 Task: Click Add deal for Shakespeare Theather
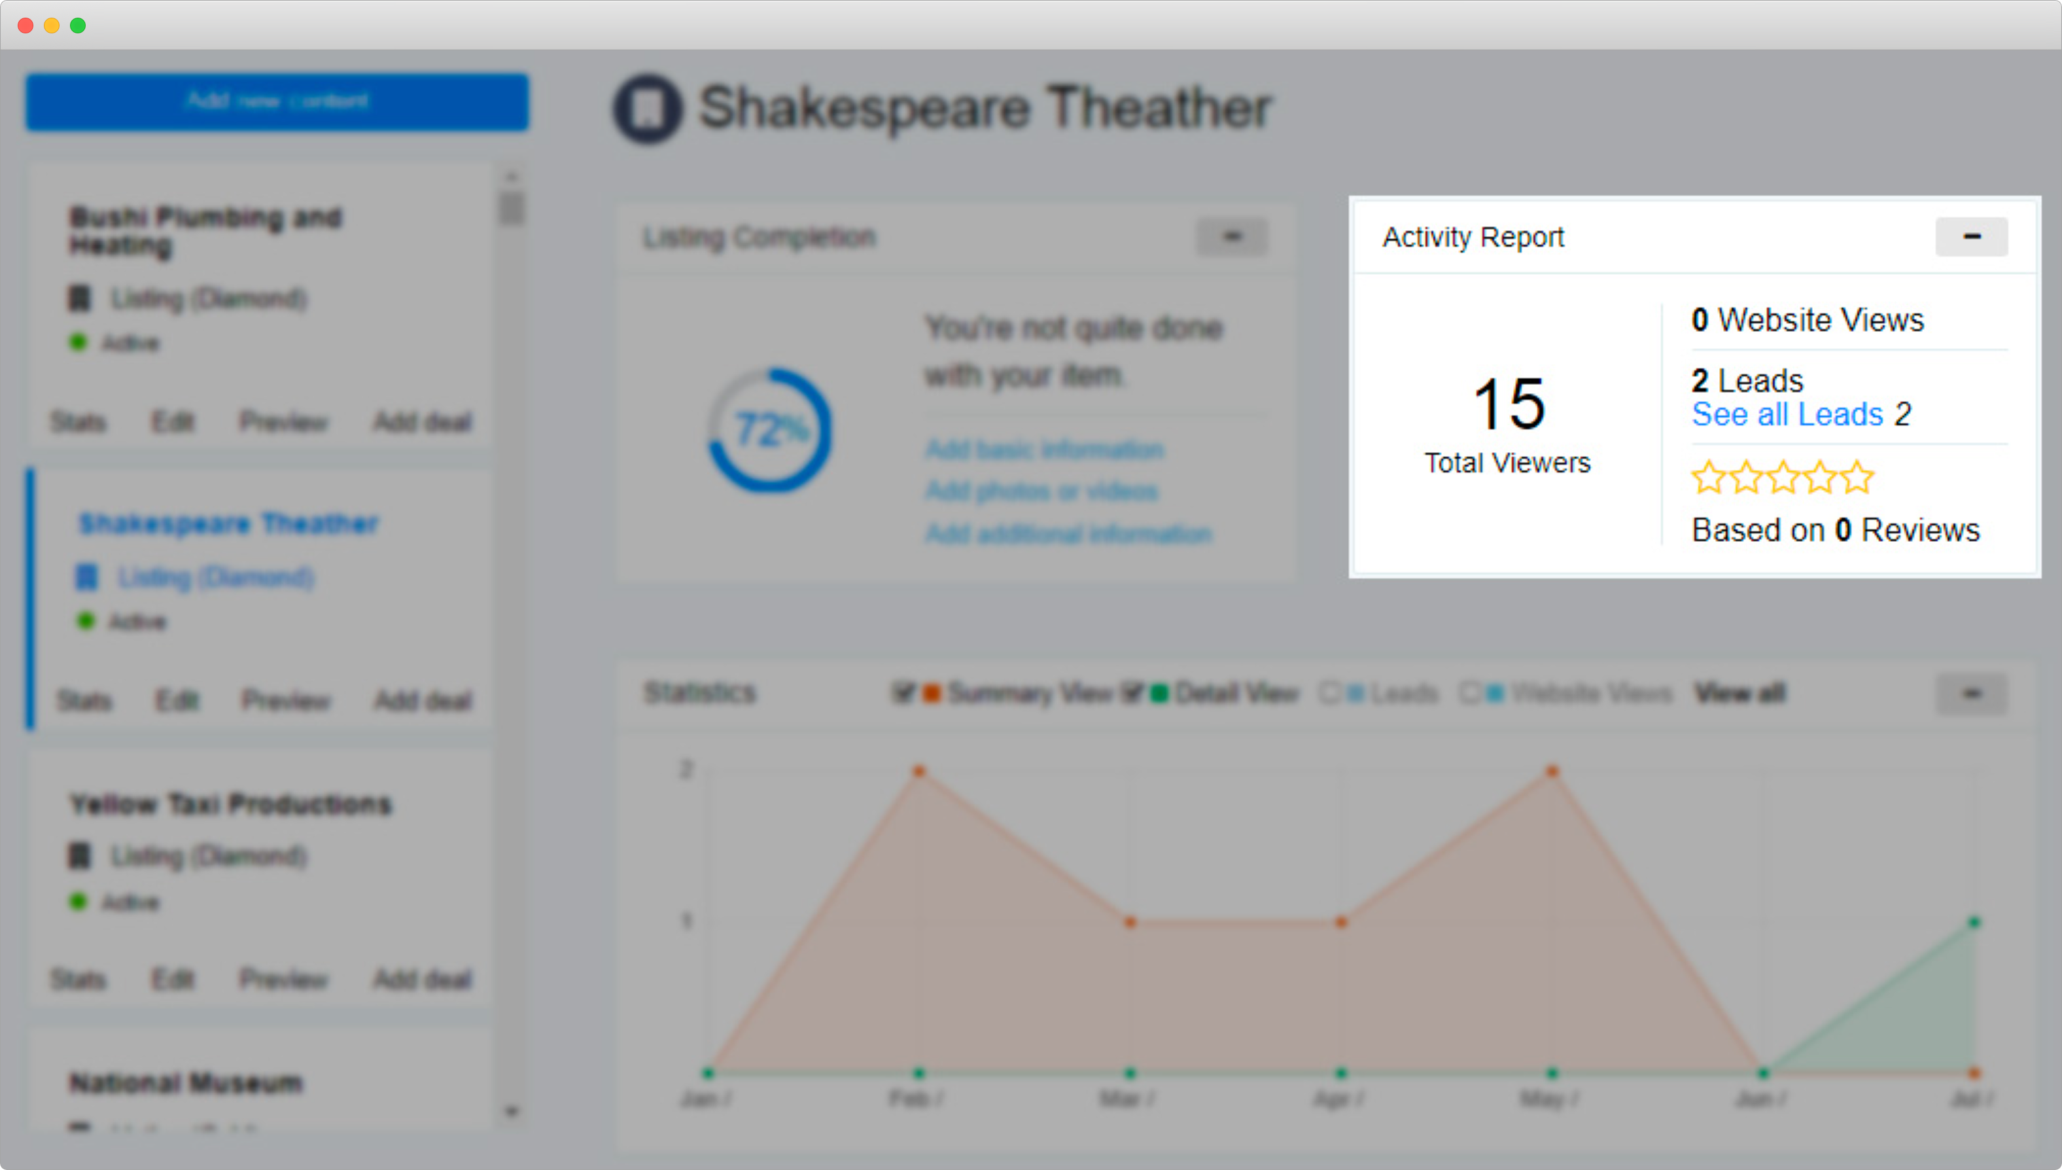click(423, 701)
